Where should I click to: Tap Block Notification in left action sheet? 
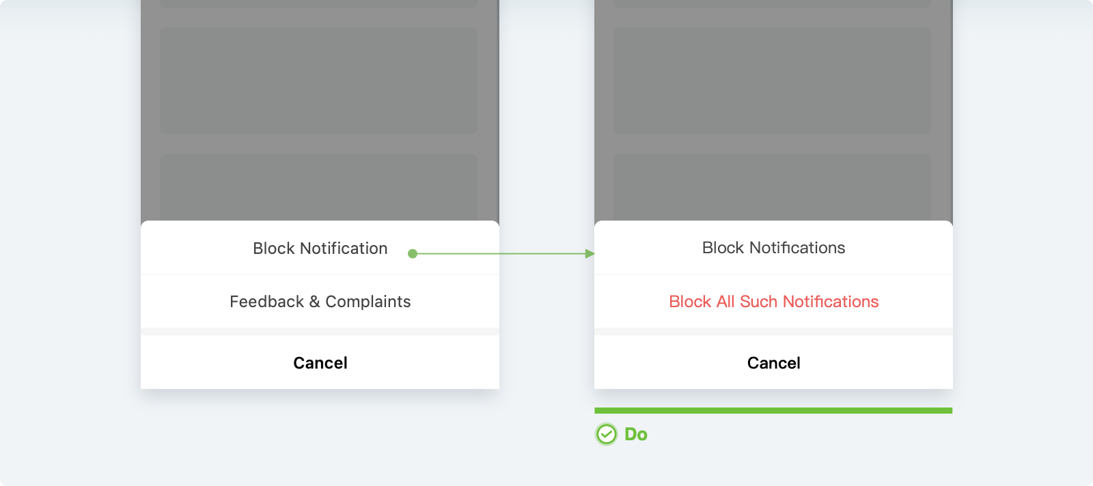pos(320,248)
